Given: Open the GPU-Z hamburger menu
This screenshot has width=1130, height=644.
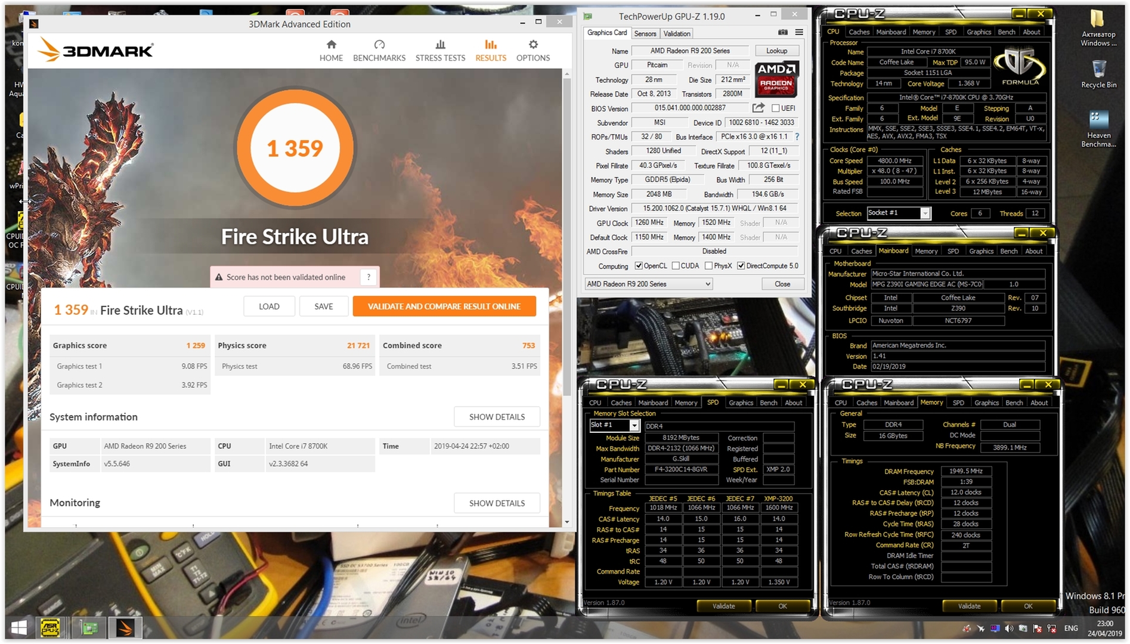Looking at the screenshot, I should pos(799,33).
